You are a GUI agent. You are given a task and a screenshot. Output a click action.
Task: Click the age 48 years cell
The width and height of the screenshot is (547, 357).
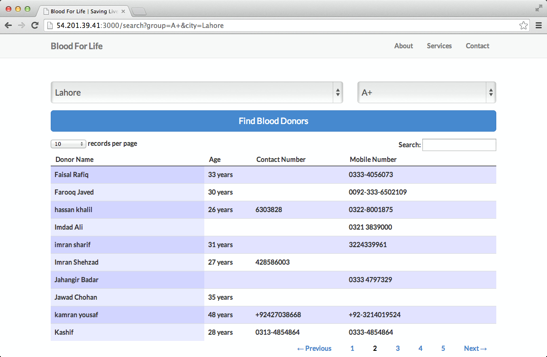[x=220, y=315]
